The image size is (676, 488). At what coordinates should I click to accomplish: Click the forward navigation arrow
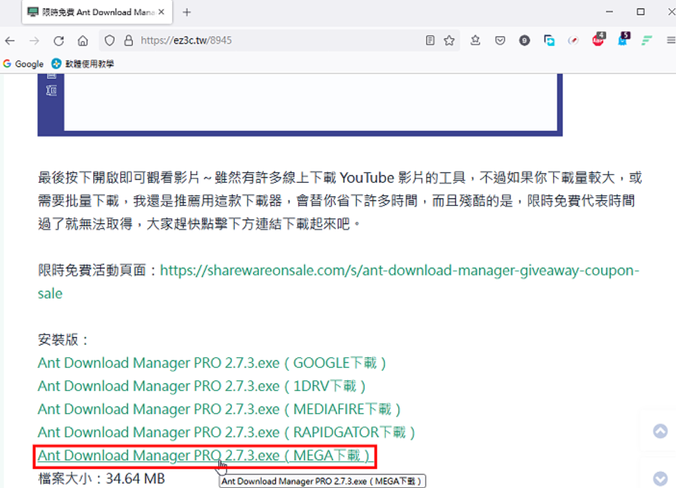34,40
